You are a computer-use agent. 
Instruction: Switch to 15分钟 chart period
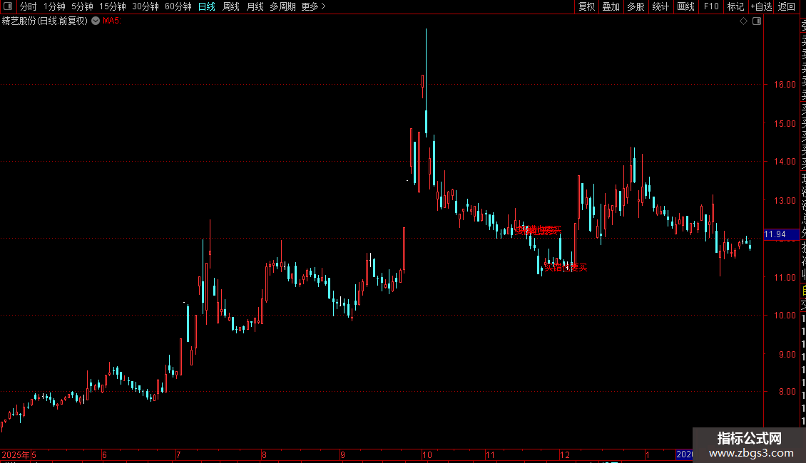112,6
